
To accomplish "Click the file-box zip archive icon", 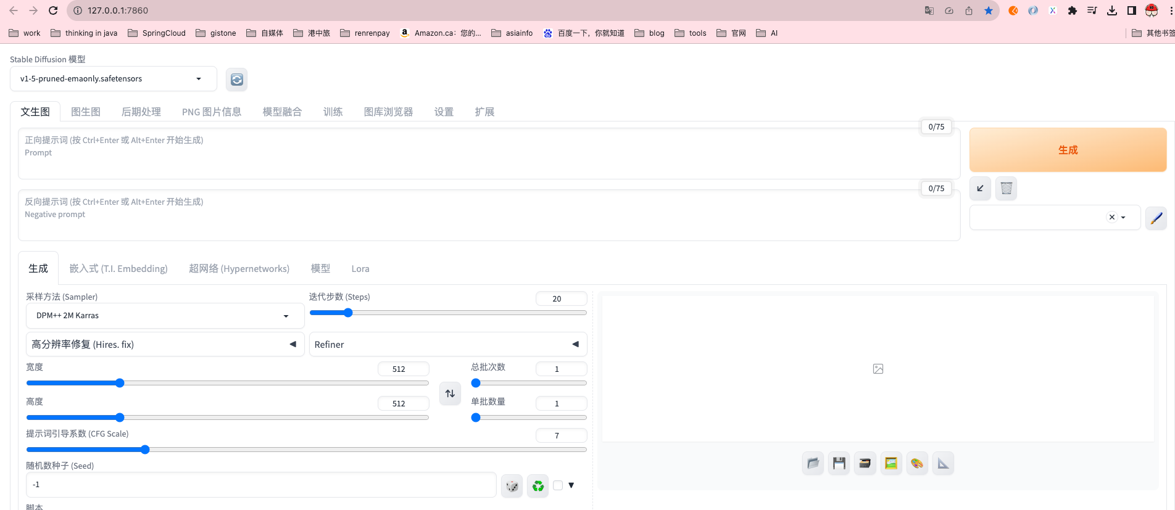I will point(865,463).
